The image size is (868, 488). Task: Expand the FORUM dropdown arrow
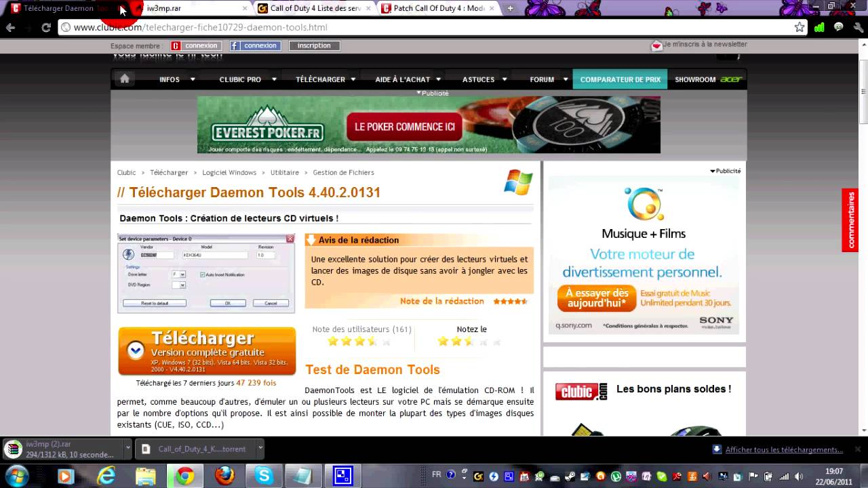566,79
